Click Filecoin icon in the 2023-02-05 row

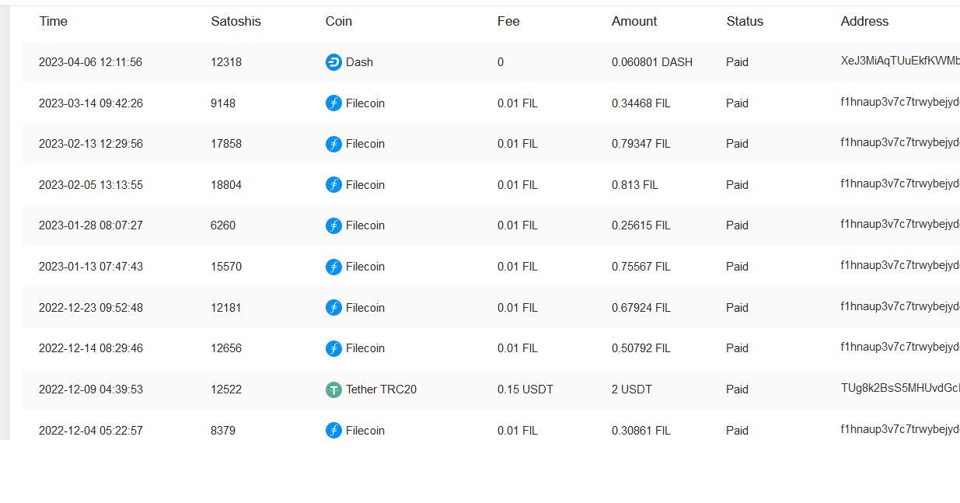tap(333, 185)
